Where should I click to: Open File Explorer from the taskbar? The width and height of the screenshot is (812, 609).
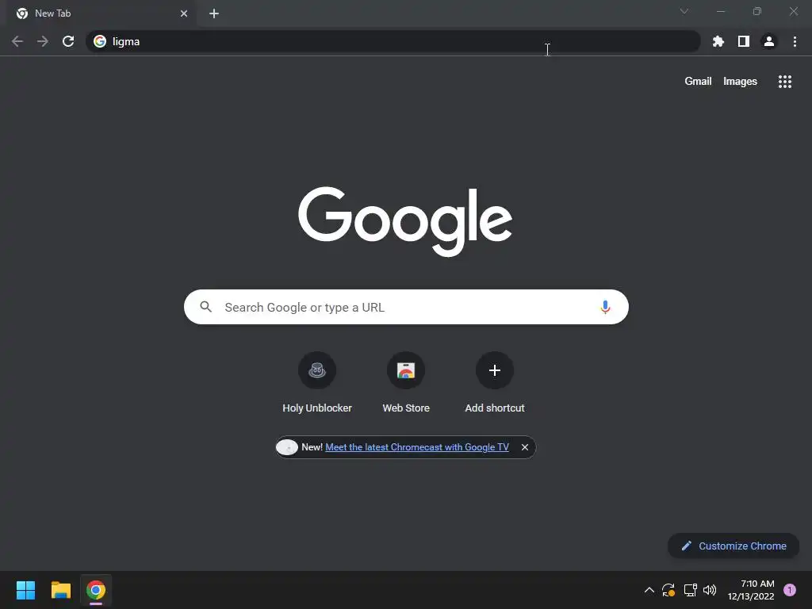tap(60, 590)
